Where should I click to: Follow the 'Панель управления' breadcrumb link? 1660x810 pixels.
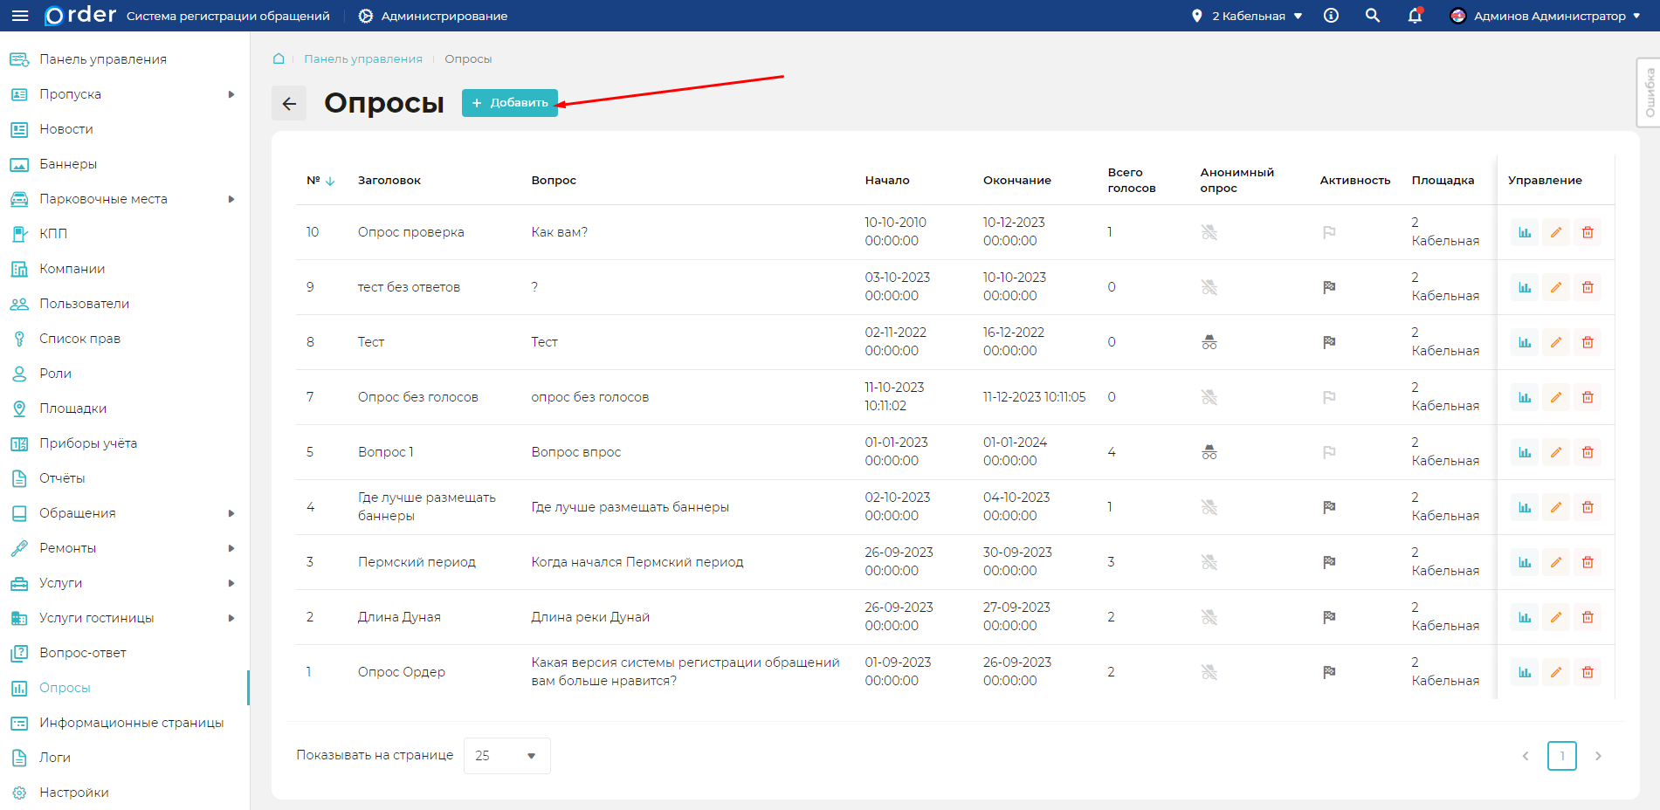(x=363, y=58)
